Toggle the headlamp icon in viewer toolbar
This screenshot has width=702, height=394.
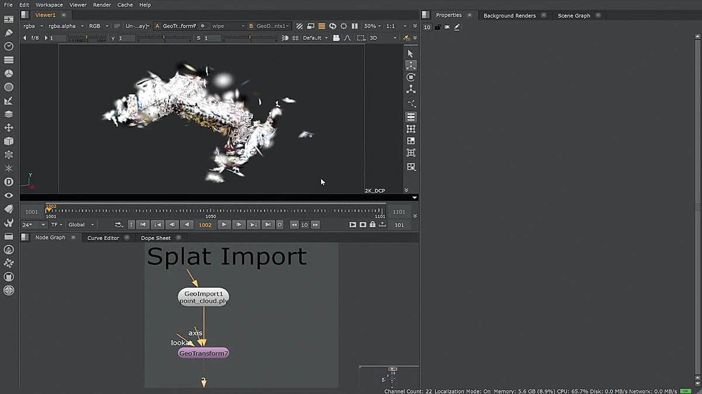tap(285, 38)
